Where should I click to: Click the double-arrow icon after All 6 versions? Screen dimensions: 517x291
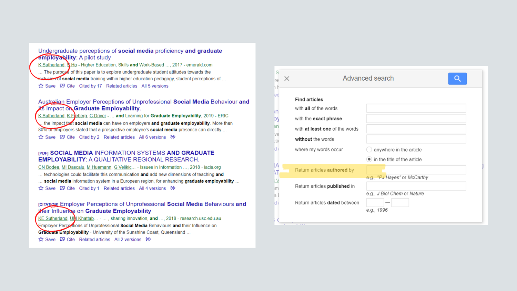click(x=173, y=137)
